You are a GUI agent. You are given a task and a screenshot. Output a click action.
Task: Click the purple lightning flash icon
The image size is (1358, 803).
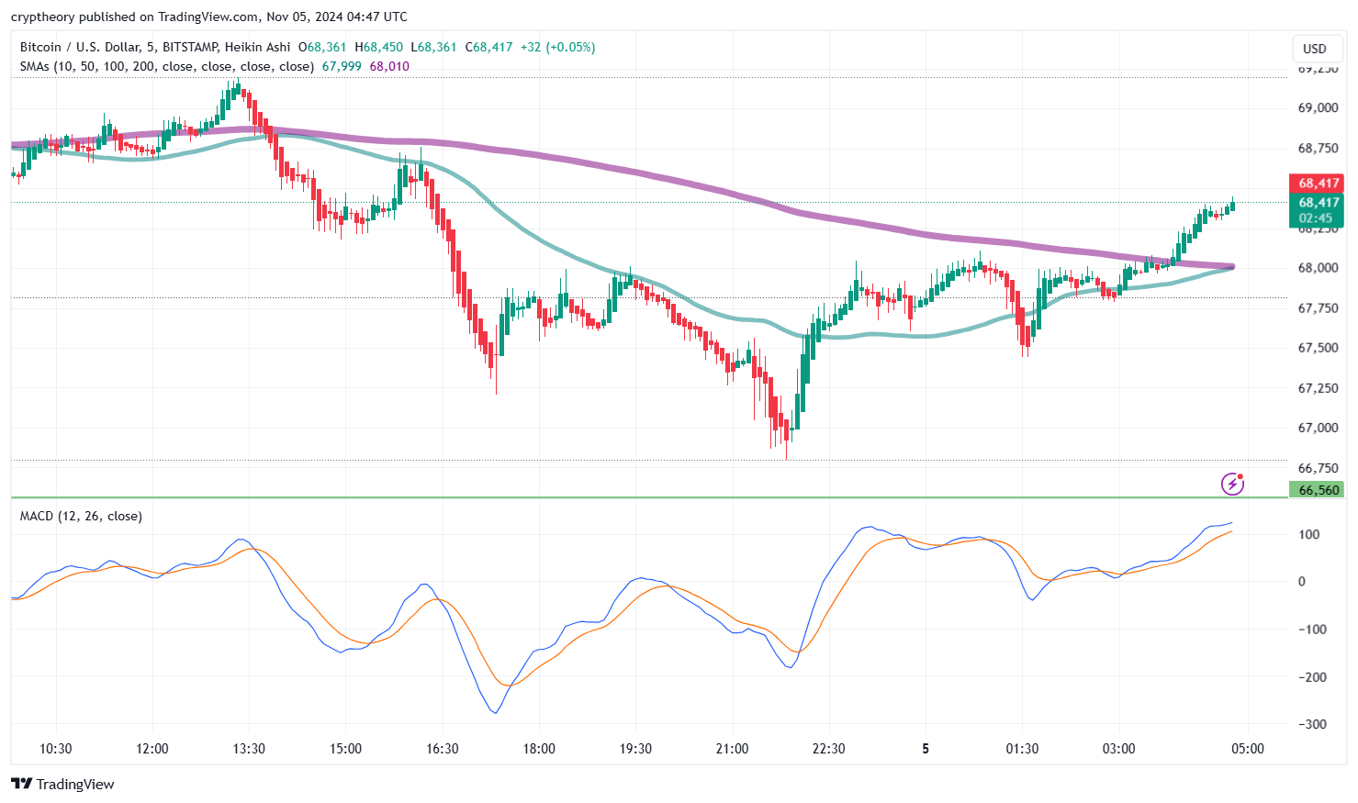click(1232, 484)
